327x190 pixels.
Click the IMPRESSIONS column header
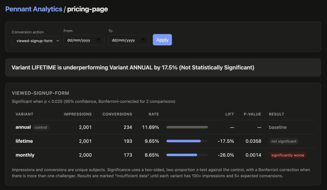click(78, 114)
